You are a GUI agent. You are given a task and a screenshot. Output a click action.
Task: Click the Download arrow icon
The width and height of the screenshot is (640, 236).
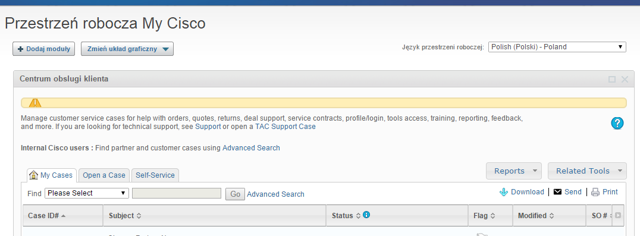pyautogui.click(x=504, y=192)
